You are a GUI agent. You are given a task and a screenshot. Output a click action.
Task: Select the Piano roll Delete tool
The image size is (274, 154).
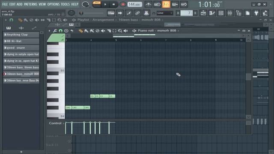pyautogui.click(x=98, y=31)
